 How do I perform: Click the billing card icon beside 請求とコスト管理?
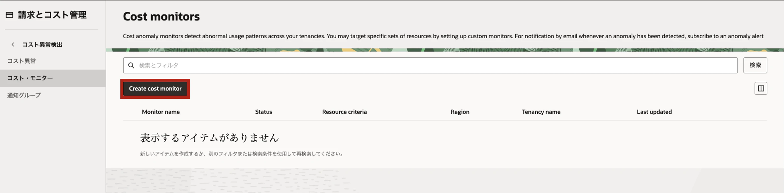pyautogui.click(x=10, y=15)
